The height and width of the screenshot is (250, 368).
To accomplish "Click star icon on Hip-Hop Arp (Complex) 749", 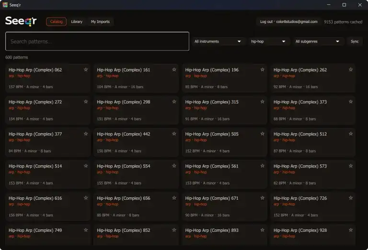I will coord(86,230).
